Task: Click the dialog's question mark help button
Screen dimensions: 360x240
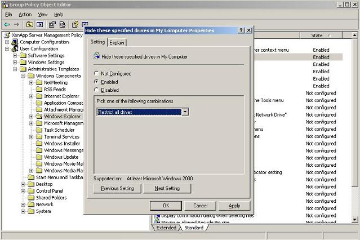Action: [x=241, y=30]
